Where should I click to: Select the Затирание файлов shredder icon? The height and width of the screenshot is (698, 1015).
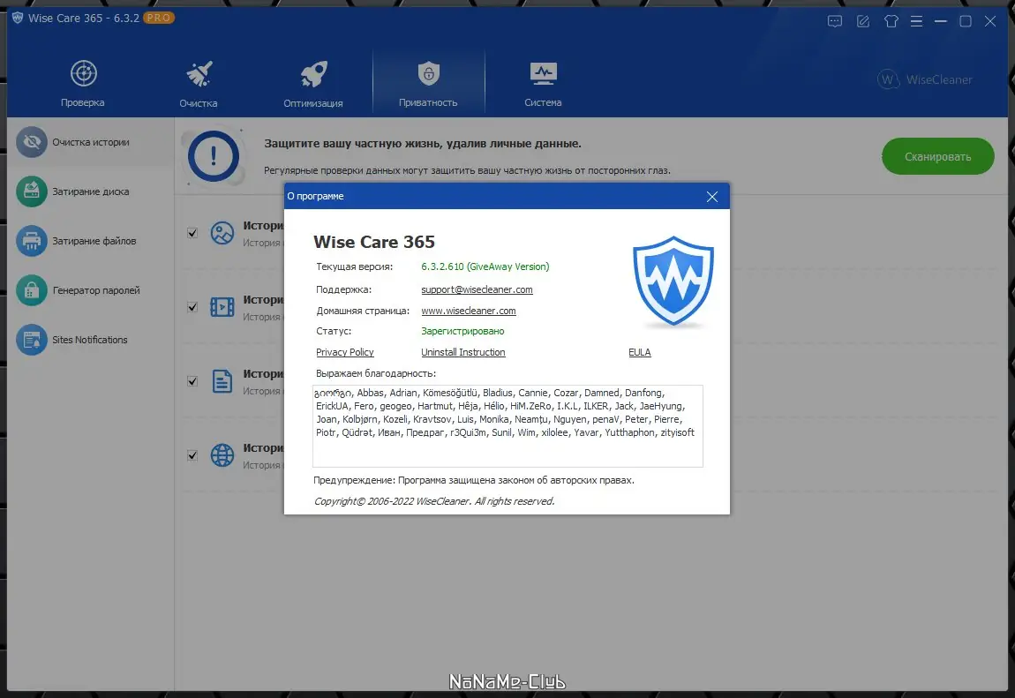pyautogui.click(x=32, y=241)
